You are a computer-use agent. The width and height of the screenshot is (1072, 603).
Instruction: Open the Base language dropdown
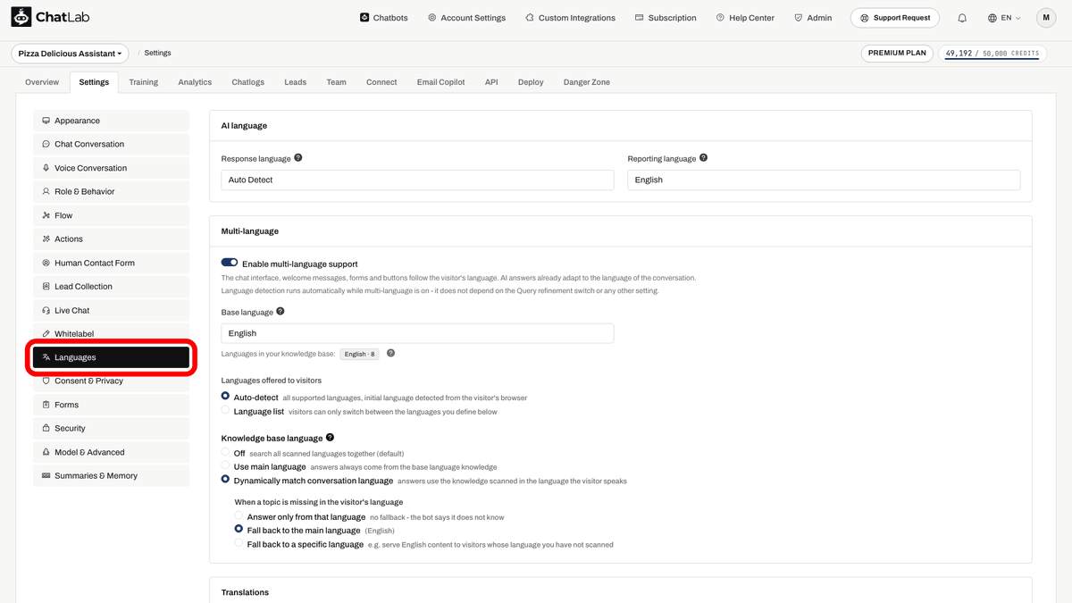417,333
